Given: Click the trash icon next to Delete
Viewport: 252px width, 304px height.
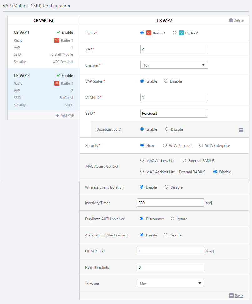Looking at the screenshot, I should 231,20.
